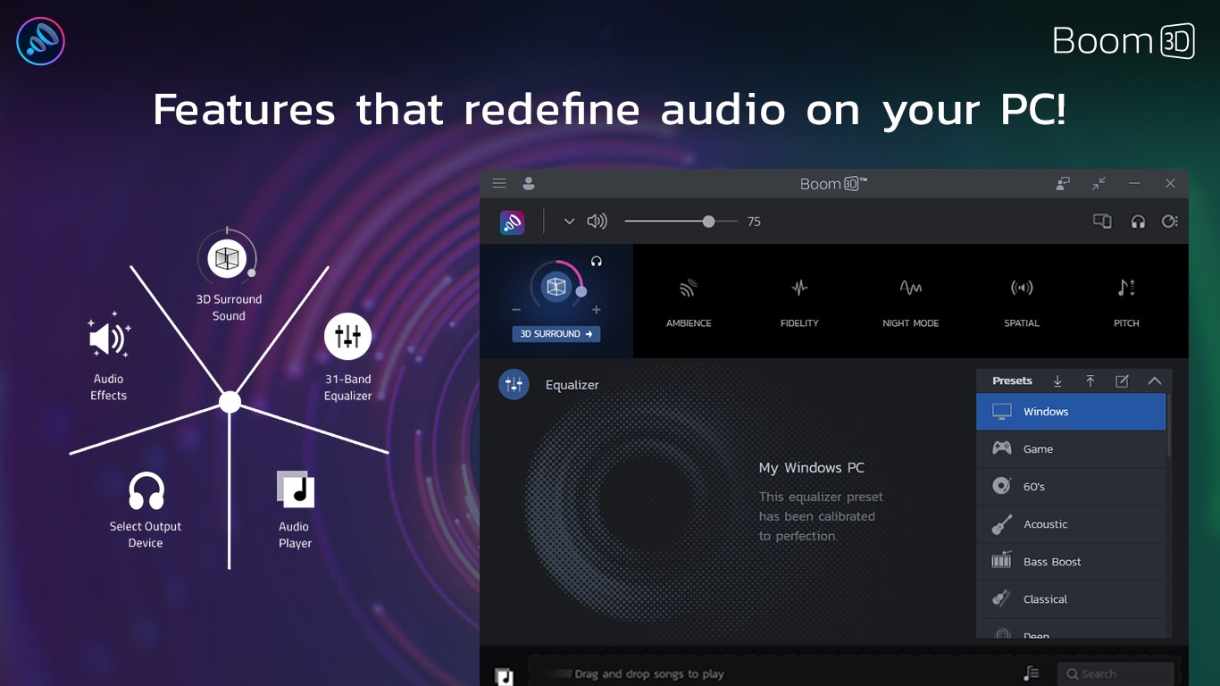The width and height of the screenshot is (1220, 686).
Task: Click the 3D Surround button
Action: [x=556, y=333]
